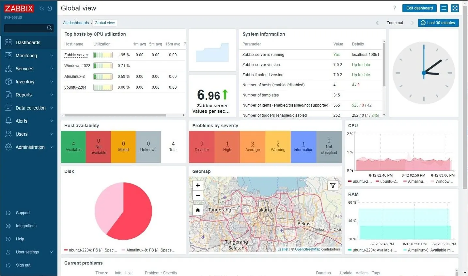This screenshot has width=468, height=276.
Task: Open the ubuntu-2204 host link
Action: coord(75,87)
